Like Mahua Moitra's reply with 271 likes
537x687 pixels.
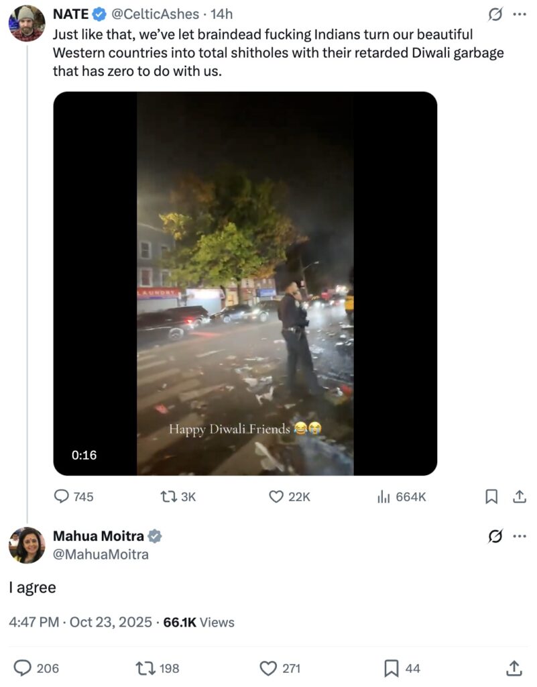coord(268,668)
